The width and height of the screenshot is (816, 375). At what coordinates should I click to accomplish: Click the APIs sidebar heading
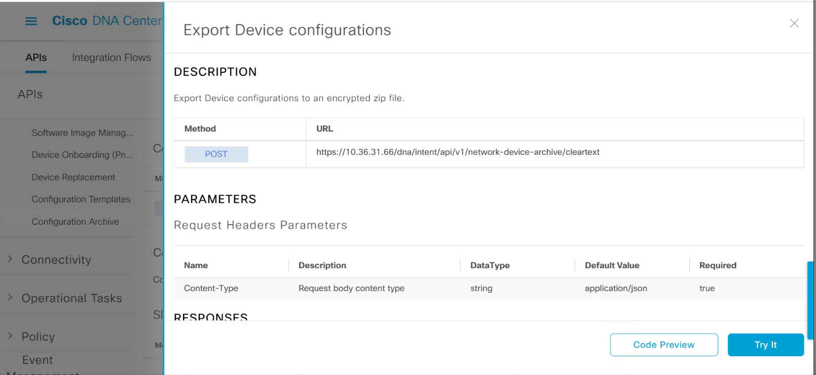point(30,95)
